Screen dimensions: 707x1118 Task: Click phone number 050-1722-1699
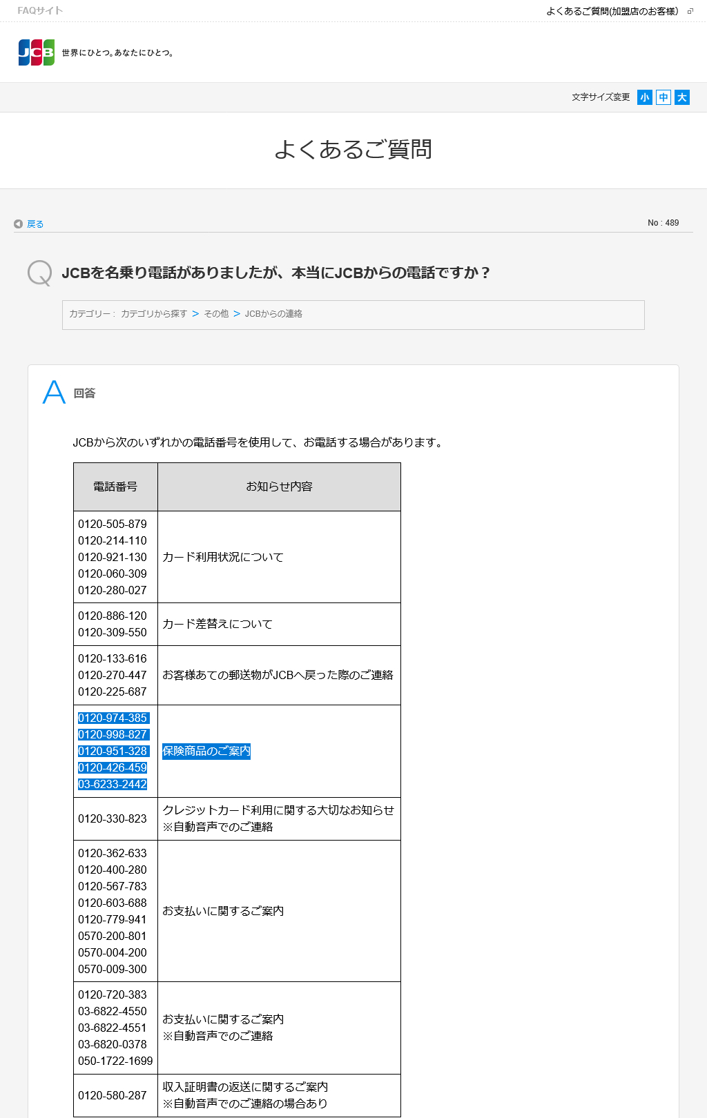point(115,1061)
